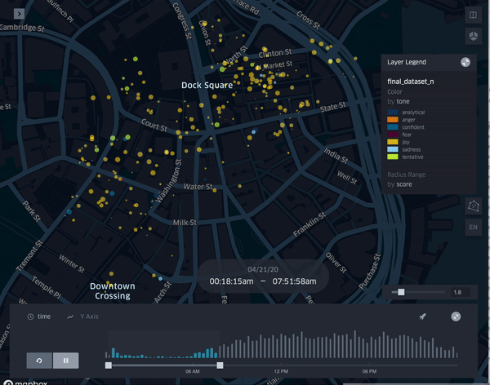
Task: Click the 06 AM timeline marker
Action: coord(192,371)
